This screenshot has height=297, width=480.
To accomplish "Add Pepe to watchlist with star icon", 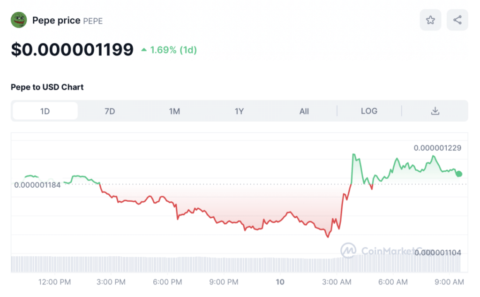I will click(x=430, y=20).
